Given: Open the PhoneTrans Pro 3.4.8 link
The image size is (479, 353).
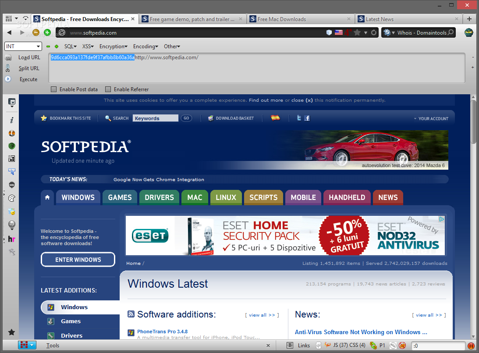Looking at the screenshot, I should click(x=162, y=332).
